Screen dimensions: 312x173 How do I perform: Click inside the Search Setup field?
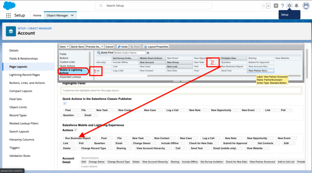click(x=154, y=6)
